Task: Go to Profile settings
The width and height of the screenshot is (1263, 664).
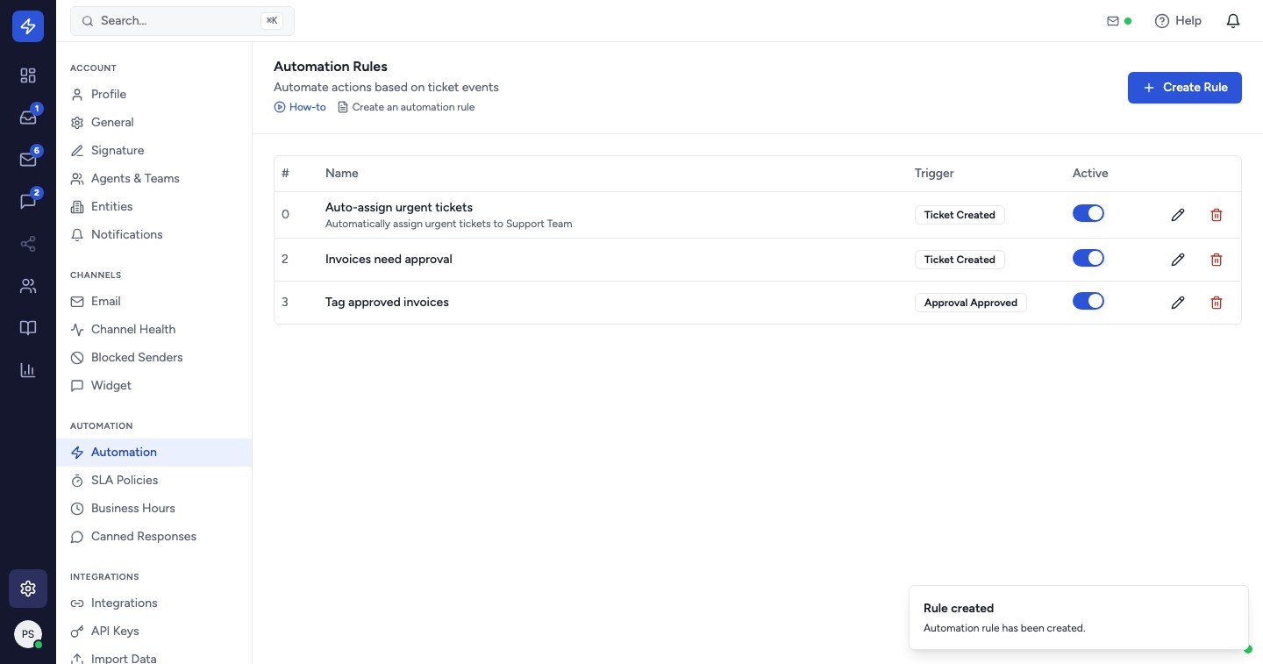Action: click(154, 95)
